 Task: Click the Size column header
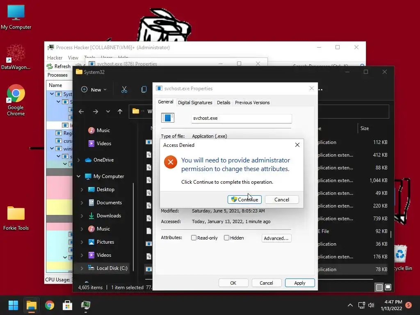point(365,128)
